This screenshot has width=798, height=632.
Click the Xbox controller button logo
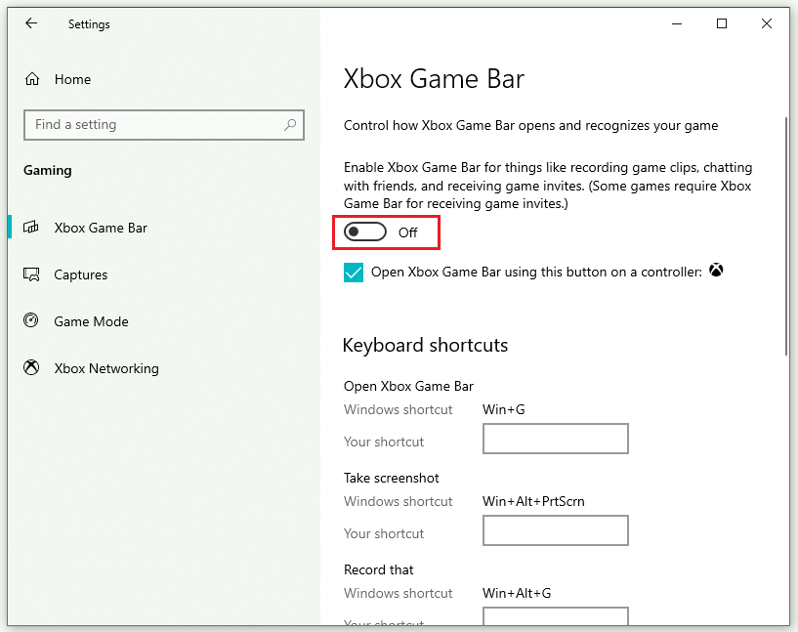coord(716,271)
